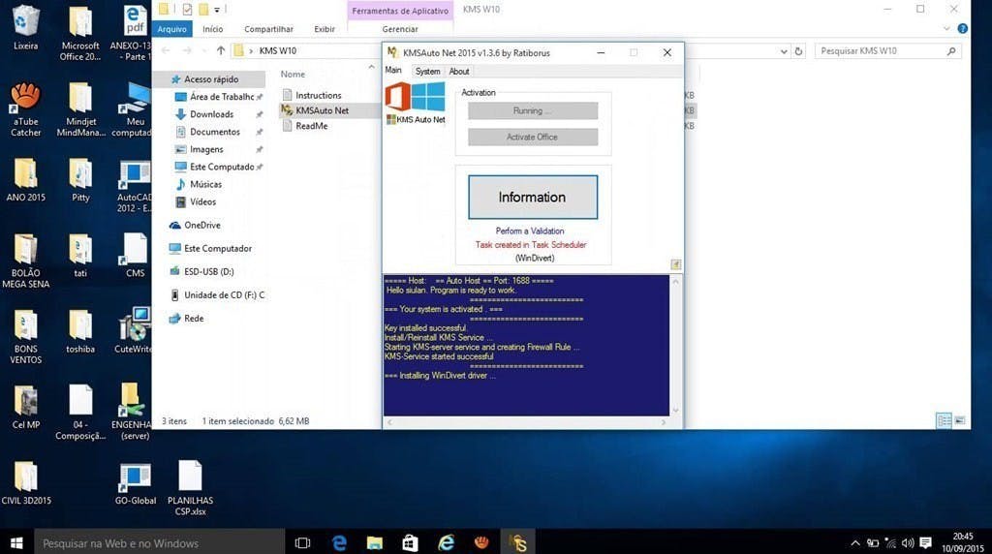Image resolution: width=992 pixels, height=554 pixels.
Task: Open the toshiba desktop folder
Action: (80, 331)
